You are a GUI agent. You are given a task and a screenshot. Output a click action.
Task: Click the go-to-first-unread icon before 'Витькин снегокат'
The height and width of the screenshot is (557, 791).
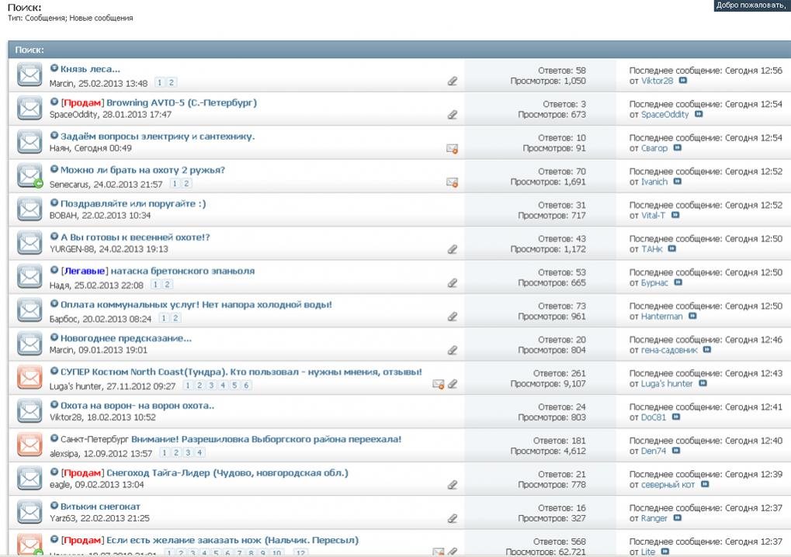[54, 506]
